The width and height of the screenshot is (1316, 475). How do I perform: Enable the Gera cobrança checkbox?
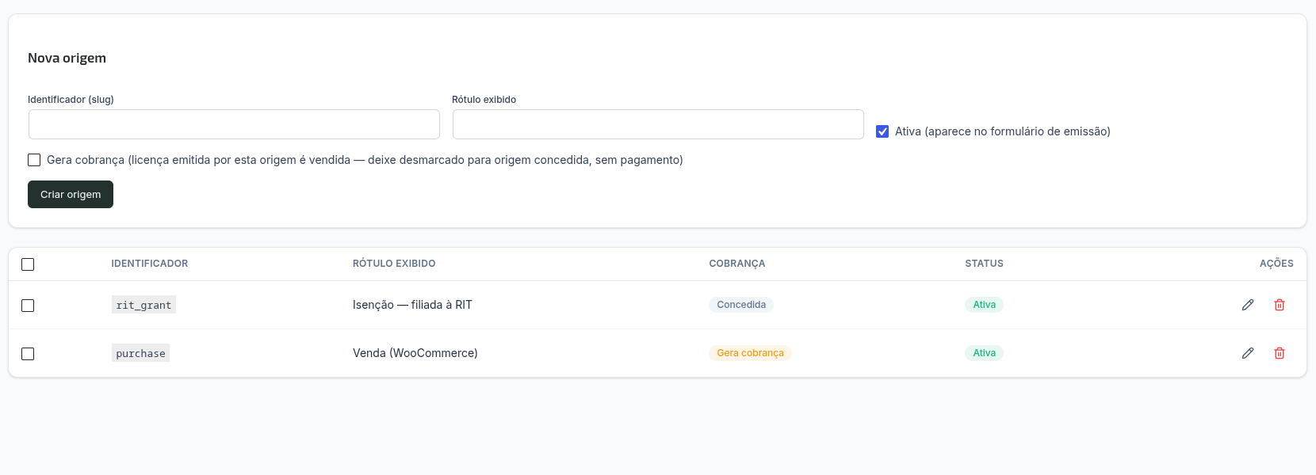click(34, 160)
